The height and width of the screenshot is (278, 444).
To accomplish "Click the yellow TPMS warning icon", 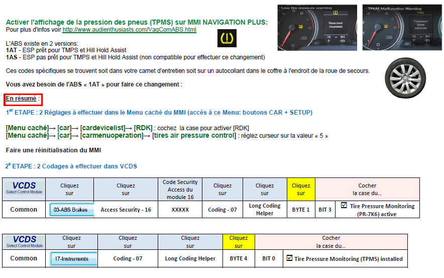I will click(228, 39).
